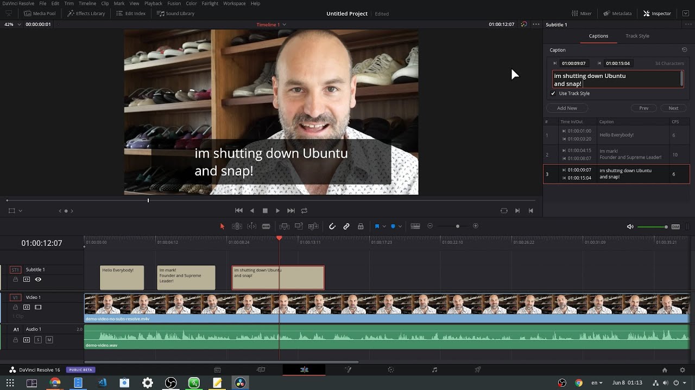The height and width of the screenshot is (390, 695).
Task: Open the viewer options three-dot menu
Action: pos(536,24)
